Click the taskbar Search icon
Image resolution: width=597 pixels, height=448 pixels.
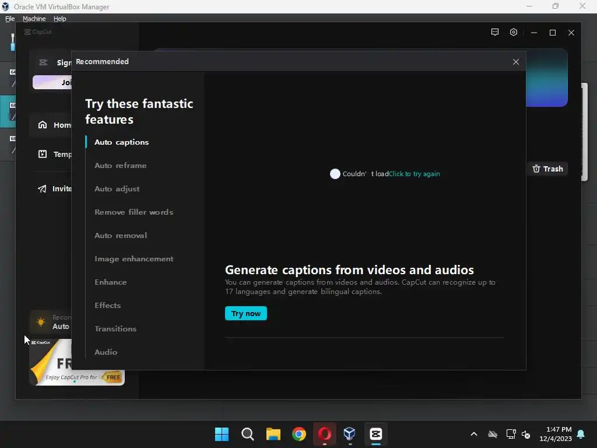tap(247, 434)
